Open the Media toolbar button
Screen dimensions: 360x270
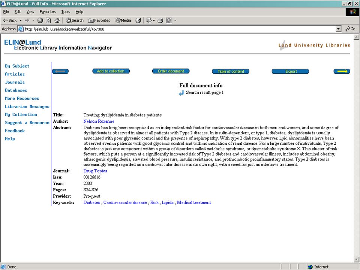point(123,20)
